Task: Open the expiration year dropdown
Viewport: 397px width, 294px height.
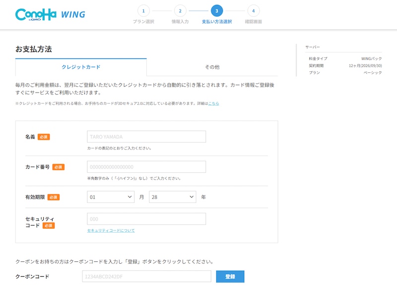Action: (172, 197)
